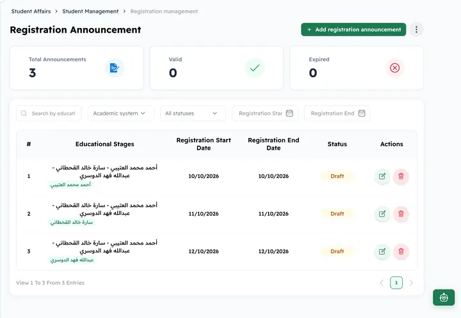
Task: Click the Registration management breadcrumb
Action: click(164, 11)
